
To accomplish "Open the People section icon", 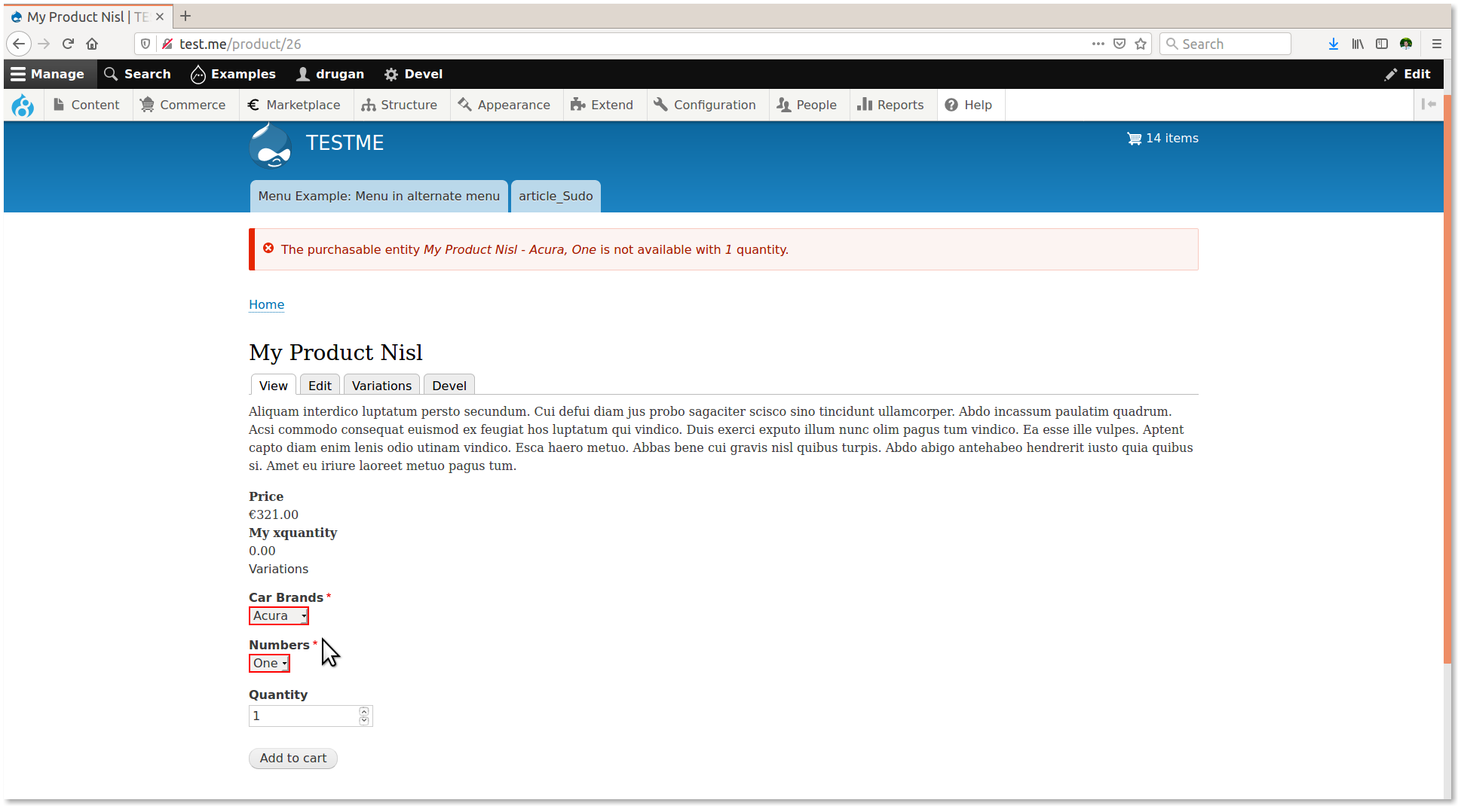I will (x=784, y=105).
